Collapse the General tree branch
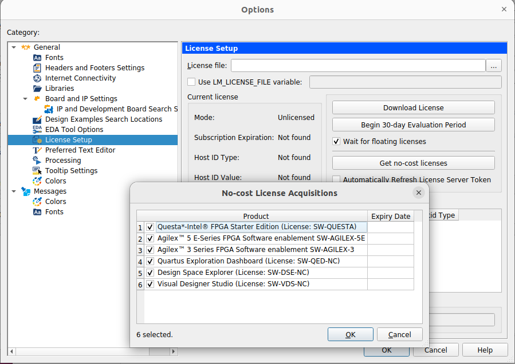Screen dimensions: 515x364 coord(14,47)
